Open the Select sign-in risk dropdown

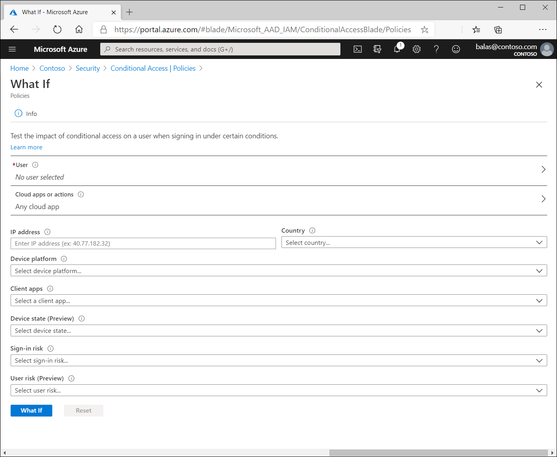279,360
